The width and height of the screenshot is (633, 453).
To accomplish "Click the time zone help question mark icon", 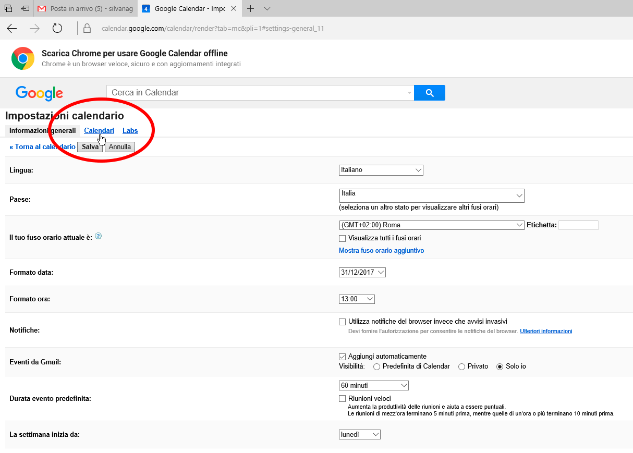I will pos(98,236).
